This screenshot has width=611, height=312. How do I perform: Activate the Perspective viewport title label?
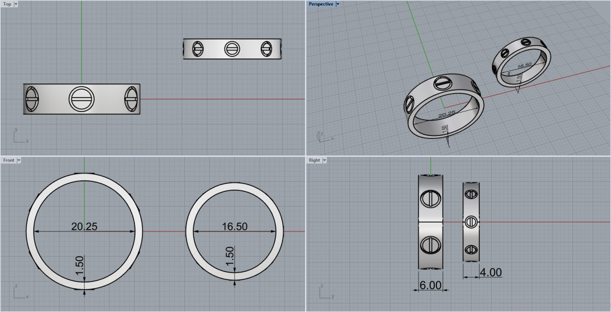(321, 4)
